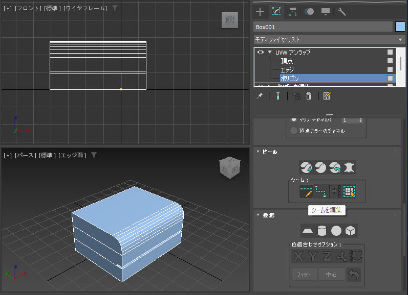The image size is (408, 295).
Task: Open [標準] menu in front viewport
Action: 52,8
